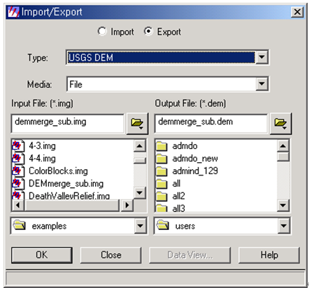This screenshot has width=309, height=288.
Task: Click the Close button
Action: click(x=110, y=255)
